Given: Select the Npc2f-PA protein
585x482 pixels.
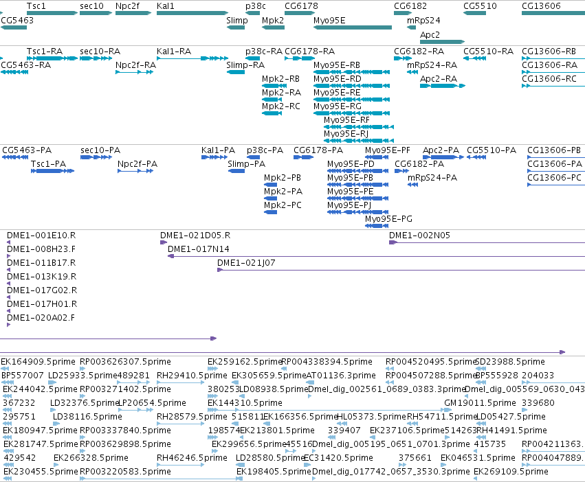Looking at the screenshot, I should tap(135, 171).
